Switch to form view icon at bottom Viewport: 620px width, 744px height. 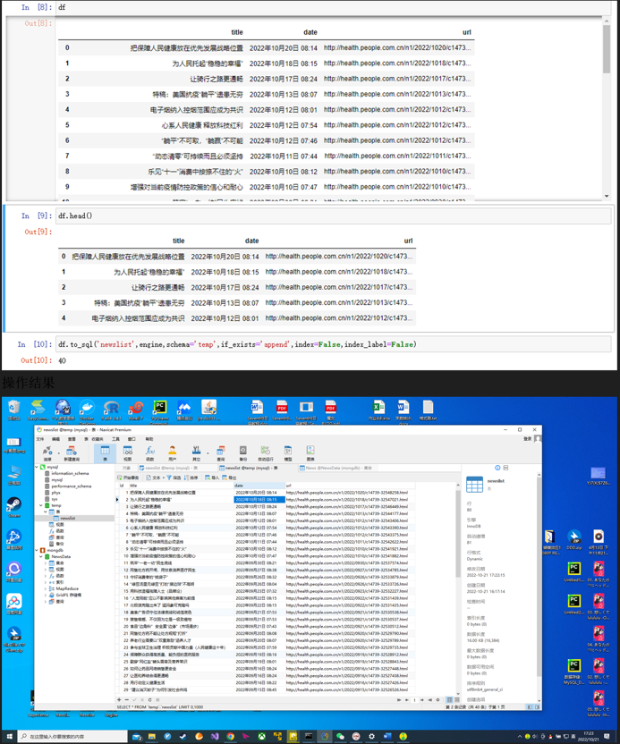[x=457, y=699]
